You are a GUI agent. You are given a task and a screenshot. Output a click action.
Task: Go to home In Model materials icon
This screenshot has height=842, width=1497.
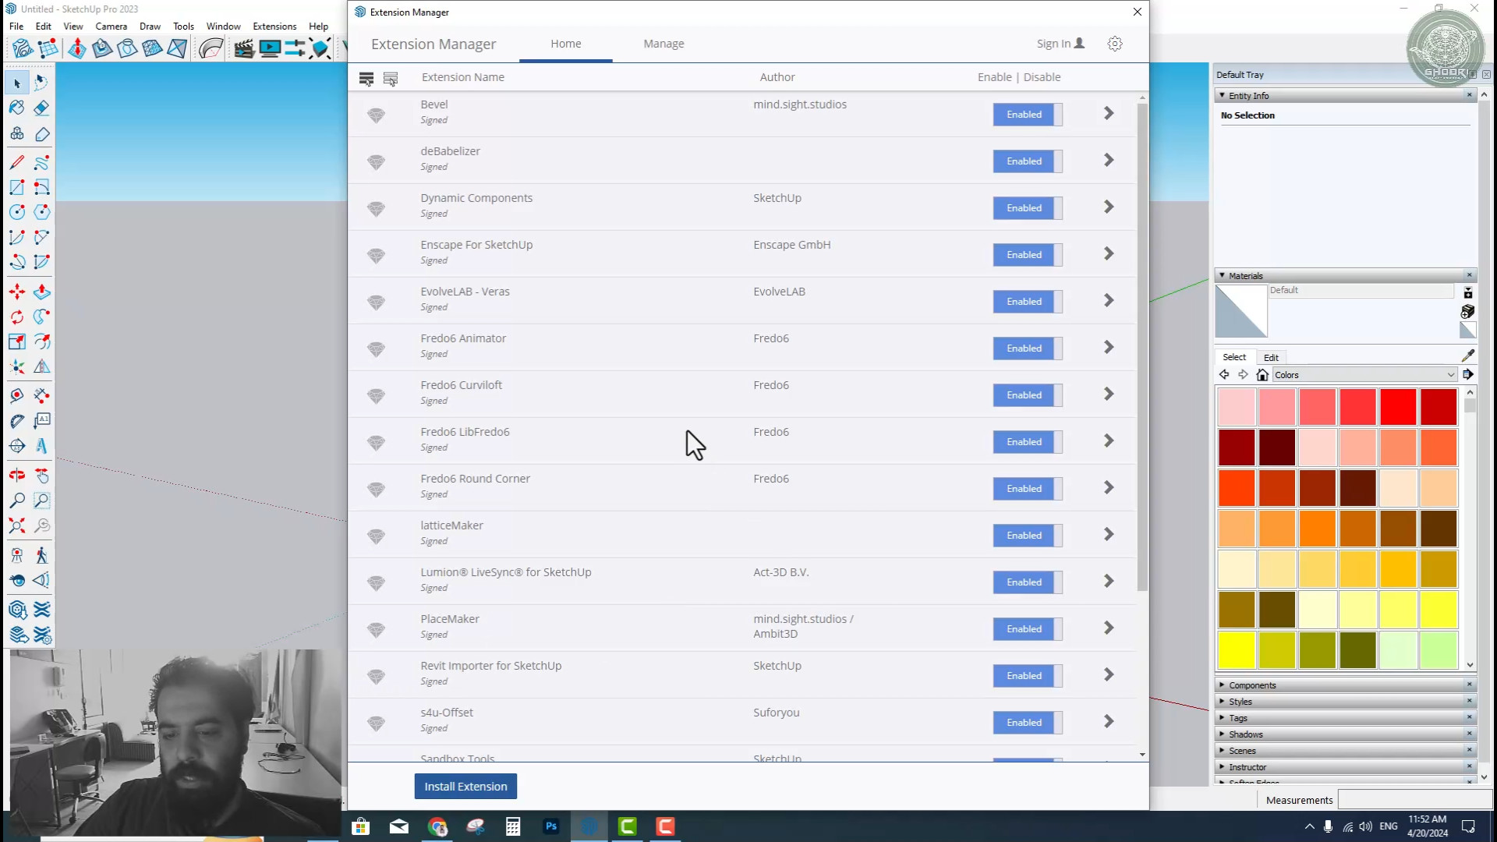point(1262,375)
